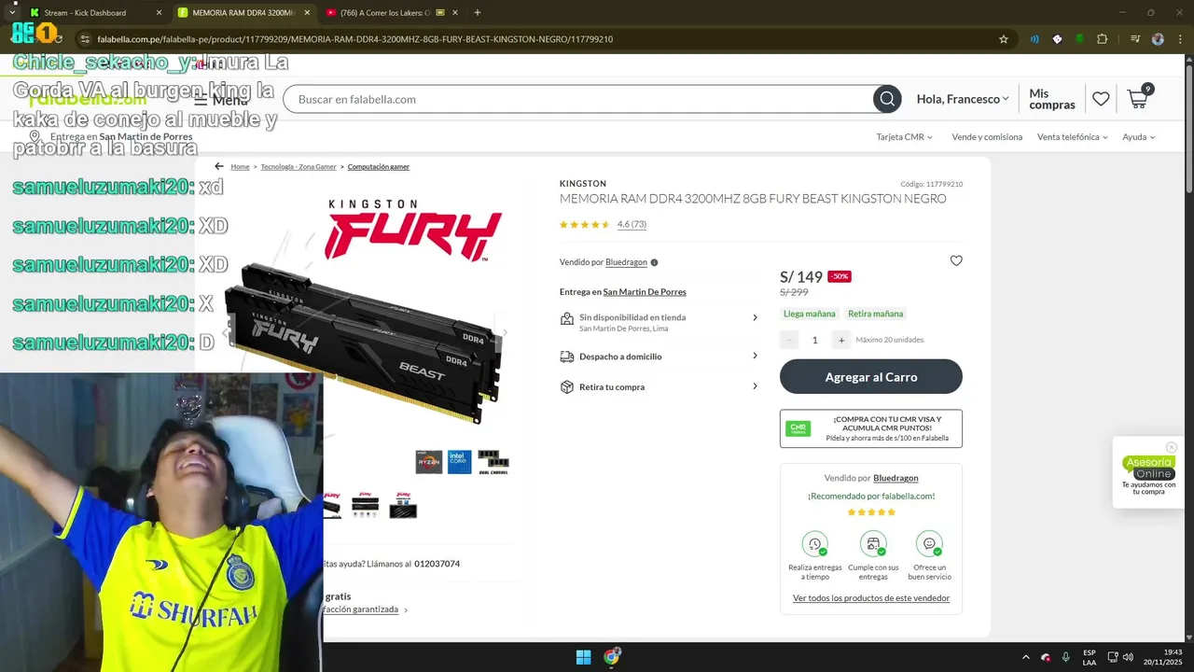Click the CMR card icon in the banner

(798, 428)
